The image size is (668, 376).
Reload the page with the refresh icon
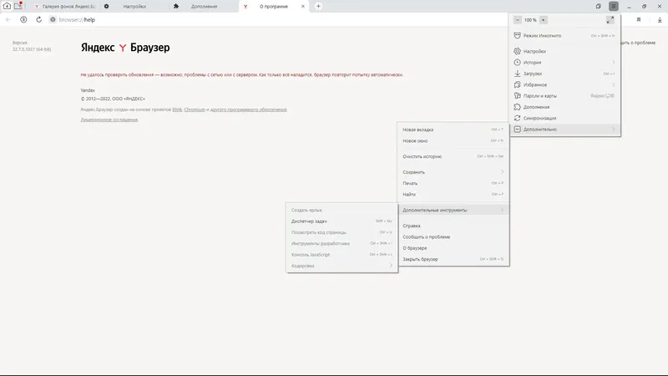click(38, 19)
